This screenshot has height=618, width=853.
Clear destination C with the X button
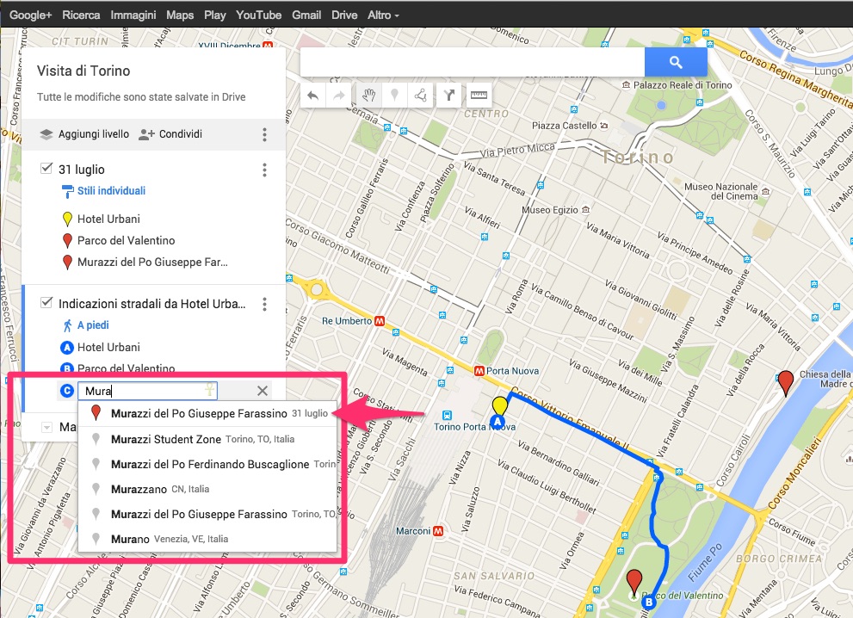click(263, 392)
